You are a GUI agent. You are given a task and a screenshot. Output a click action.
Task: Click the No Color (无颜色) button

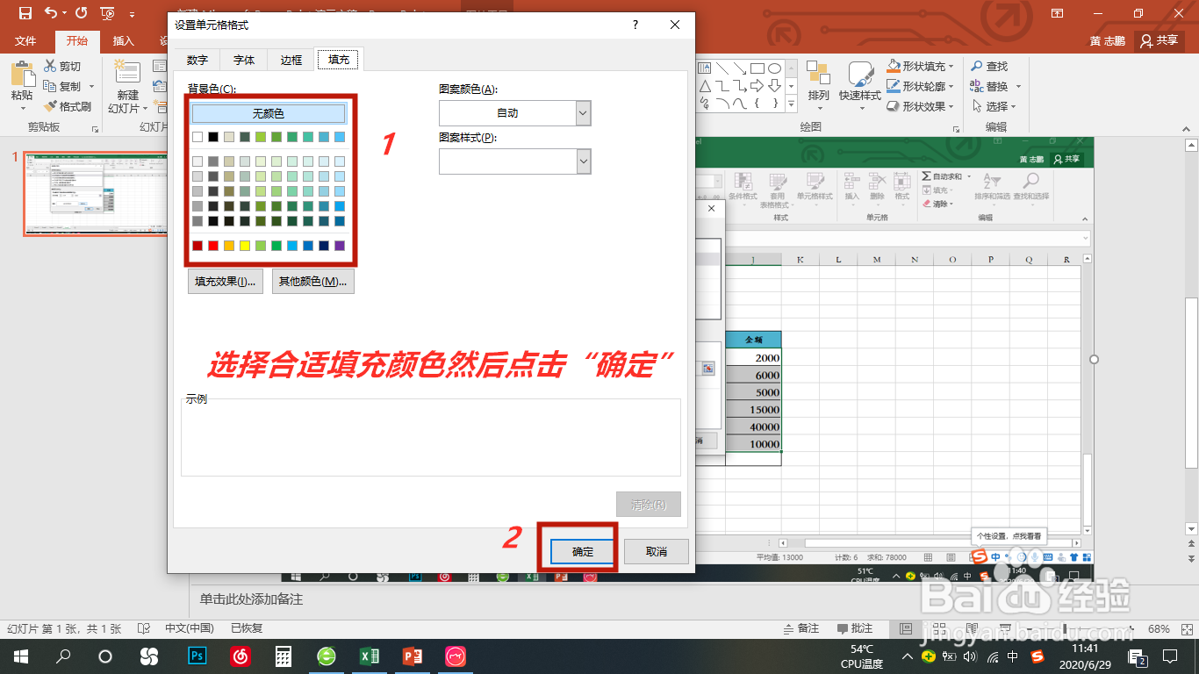click(269, 113)
